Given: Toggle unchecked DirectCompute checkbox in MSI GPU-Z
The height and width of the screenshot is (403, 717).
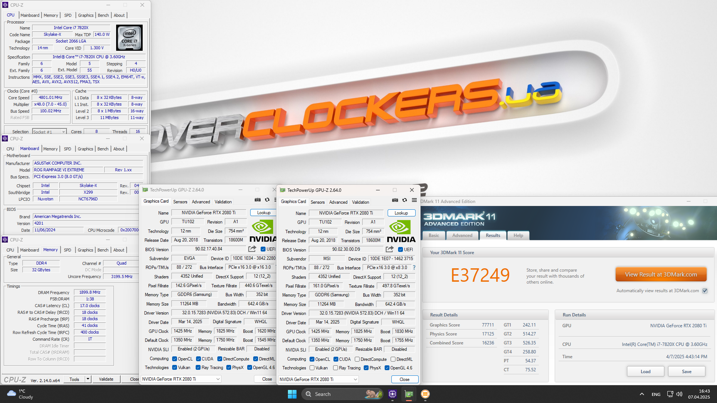Looking at the screenshot, I should pos(357,359).
